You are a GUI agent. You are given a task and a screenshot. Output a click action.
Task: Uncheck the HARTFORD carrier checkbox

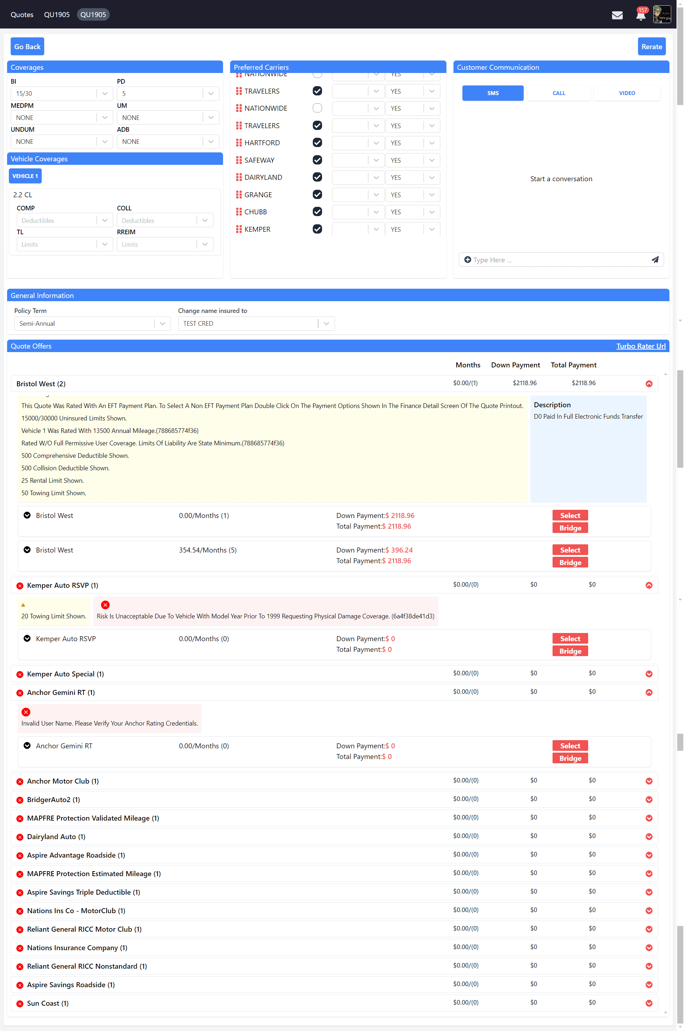point(317,142)
